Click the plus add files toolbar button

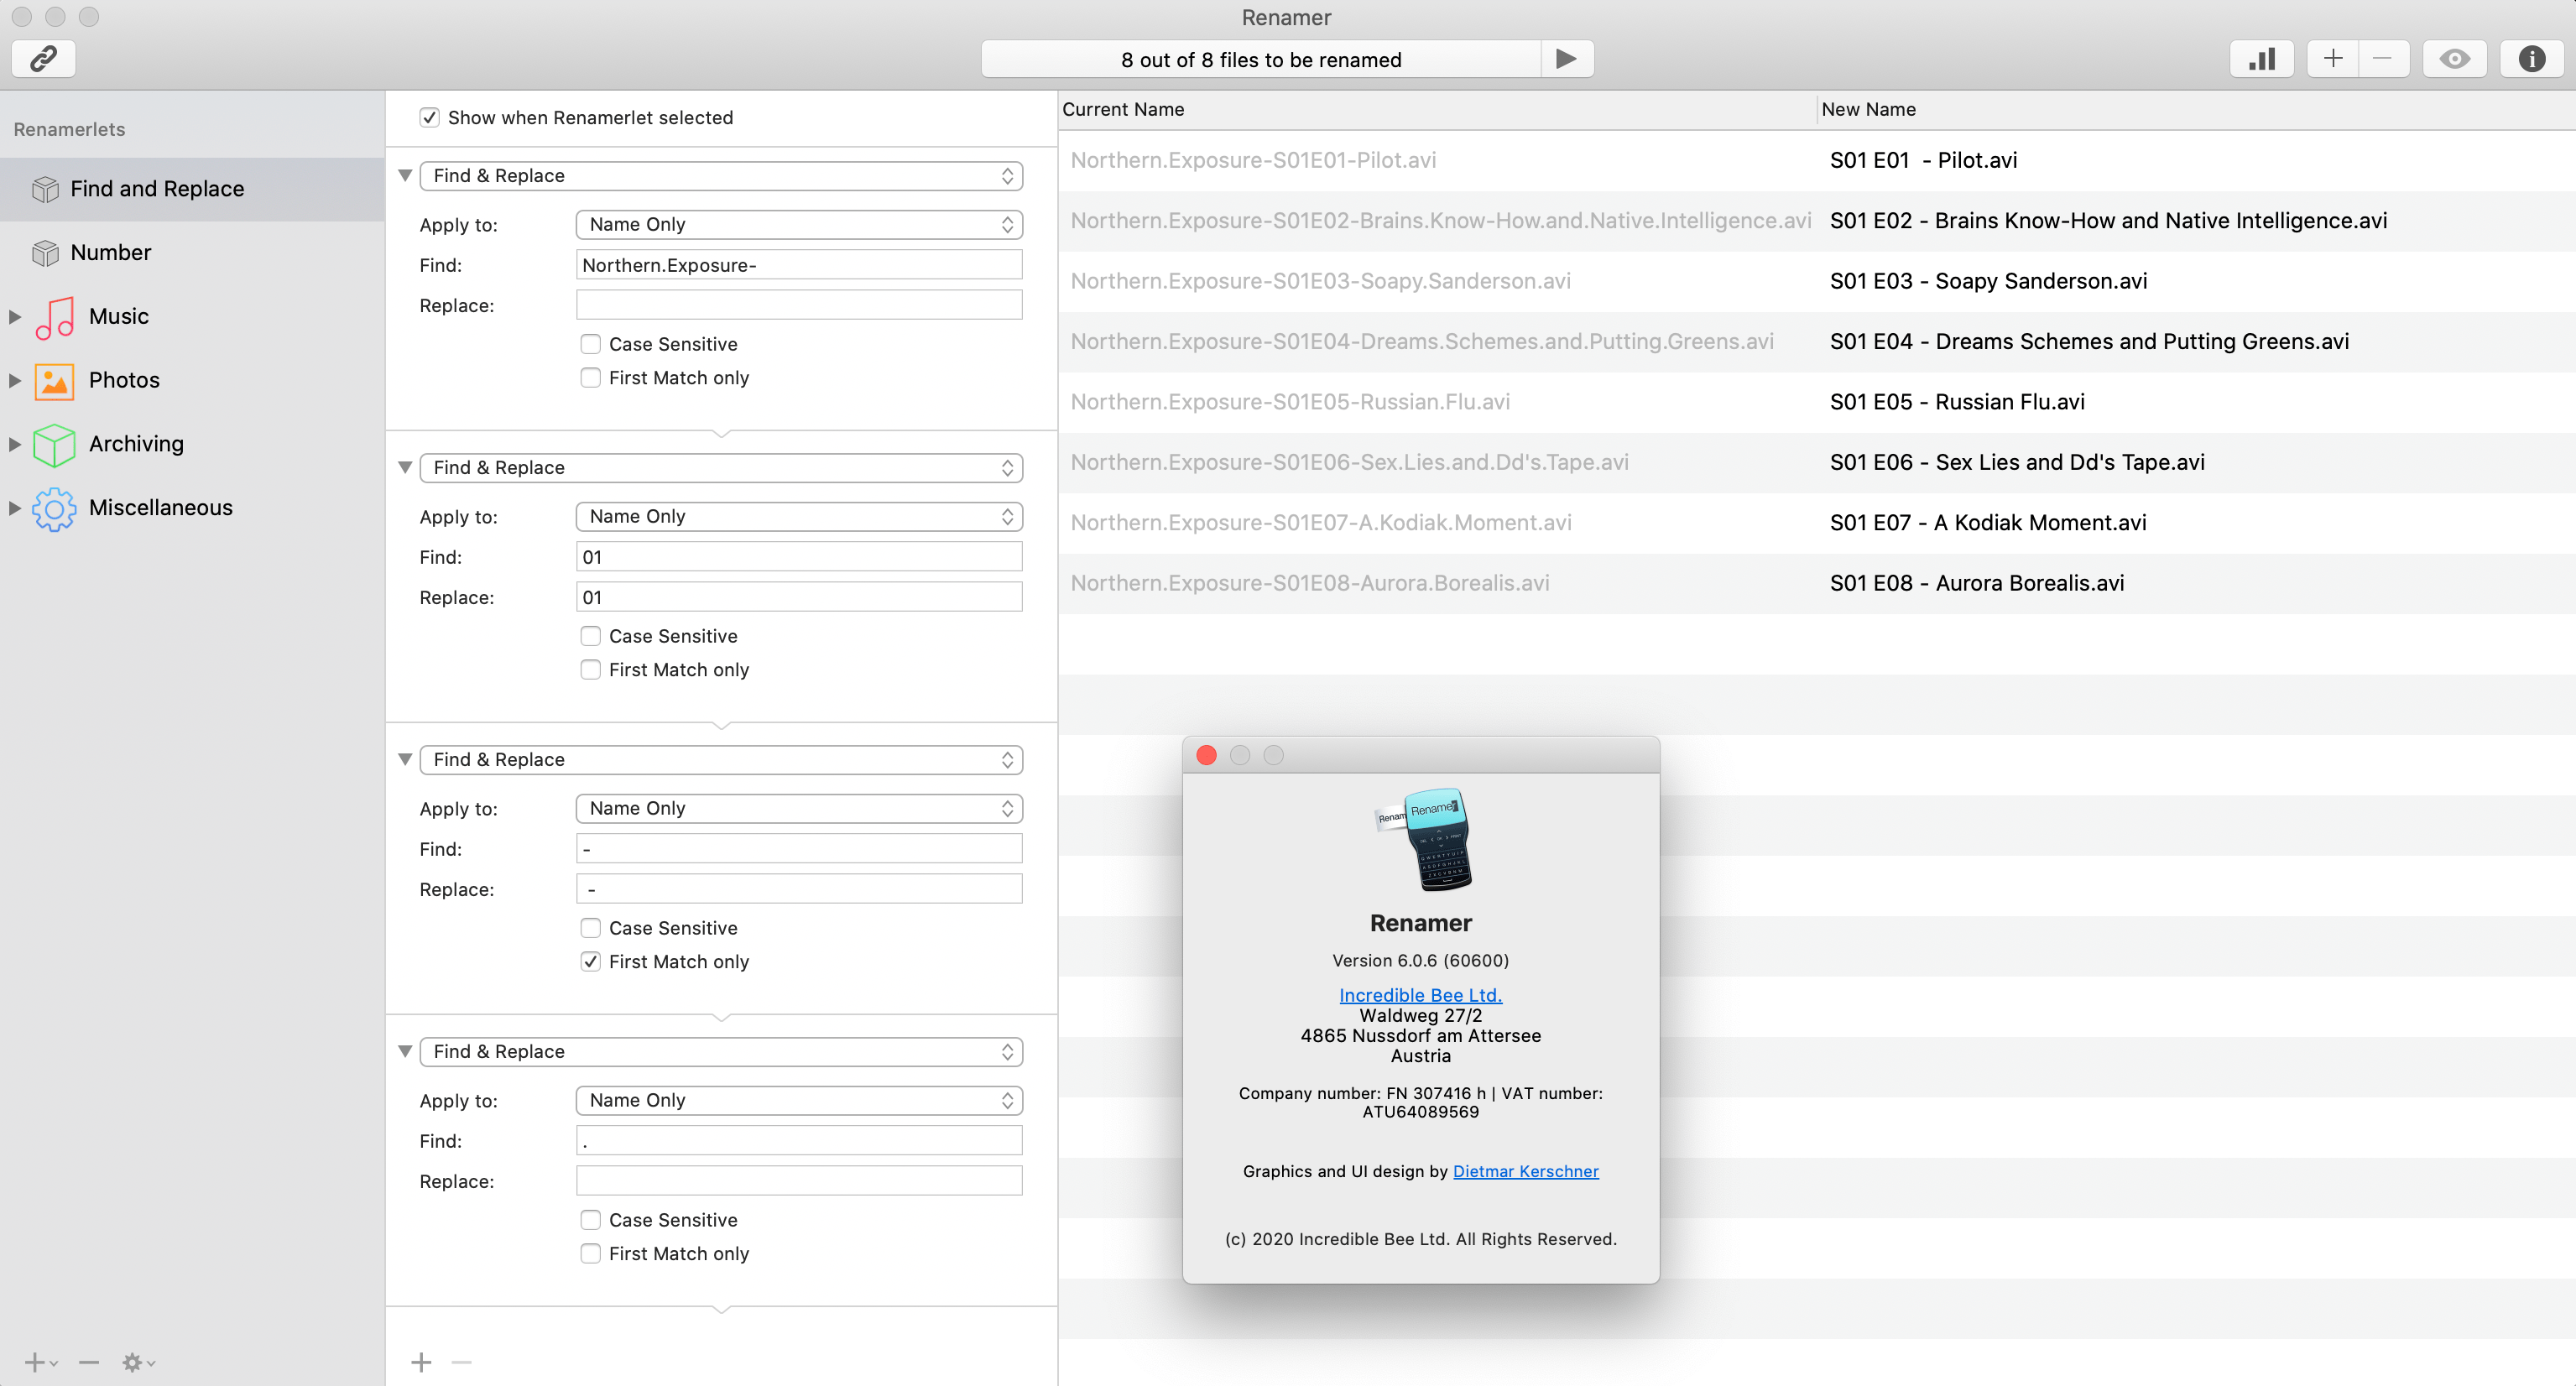[2333, 59]
